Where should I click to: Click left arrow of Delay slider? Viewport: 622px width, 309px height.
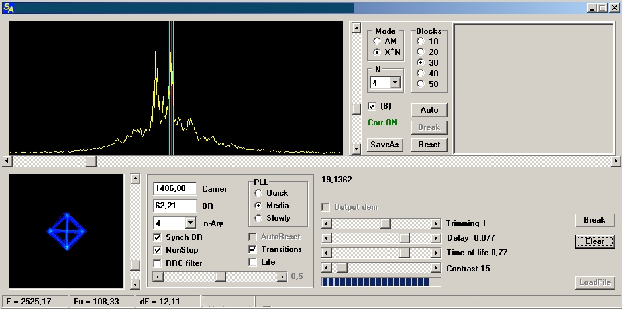[326, 238]
